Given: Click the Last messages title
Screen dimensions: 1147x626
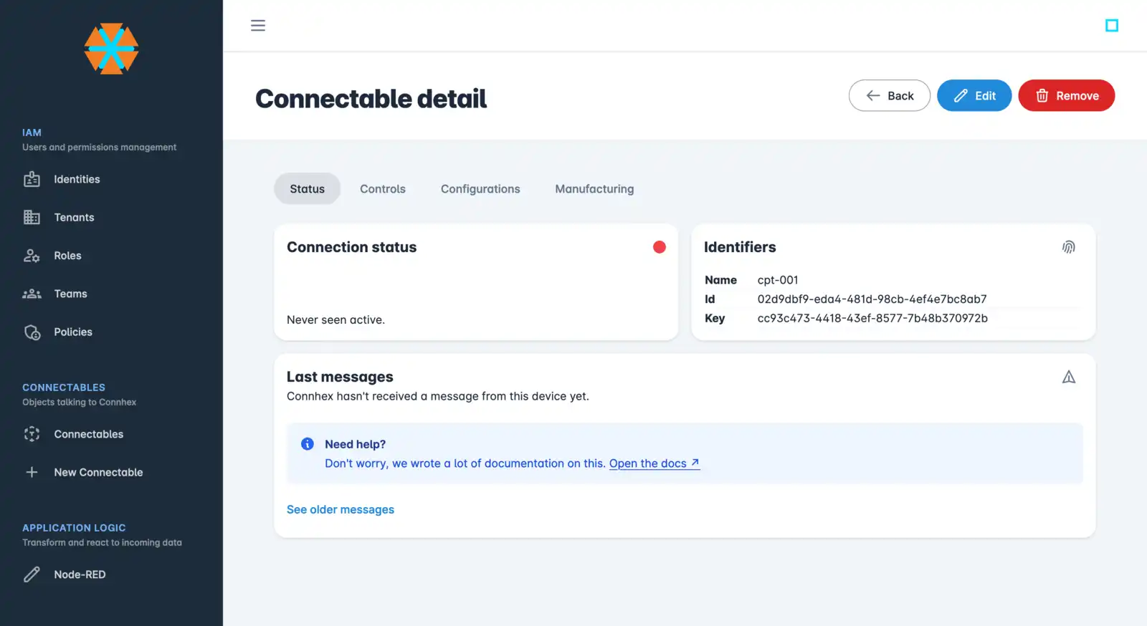Looking at the screenshot, I should coord(340,377).
